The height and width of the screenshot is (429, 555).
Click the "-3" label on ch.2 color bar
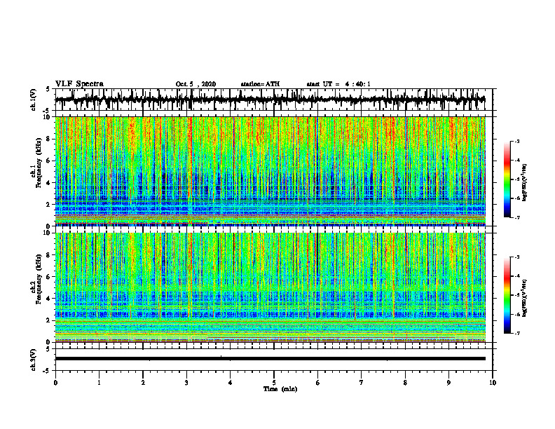tap(516, 257)
